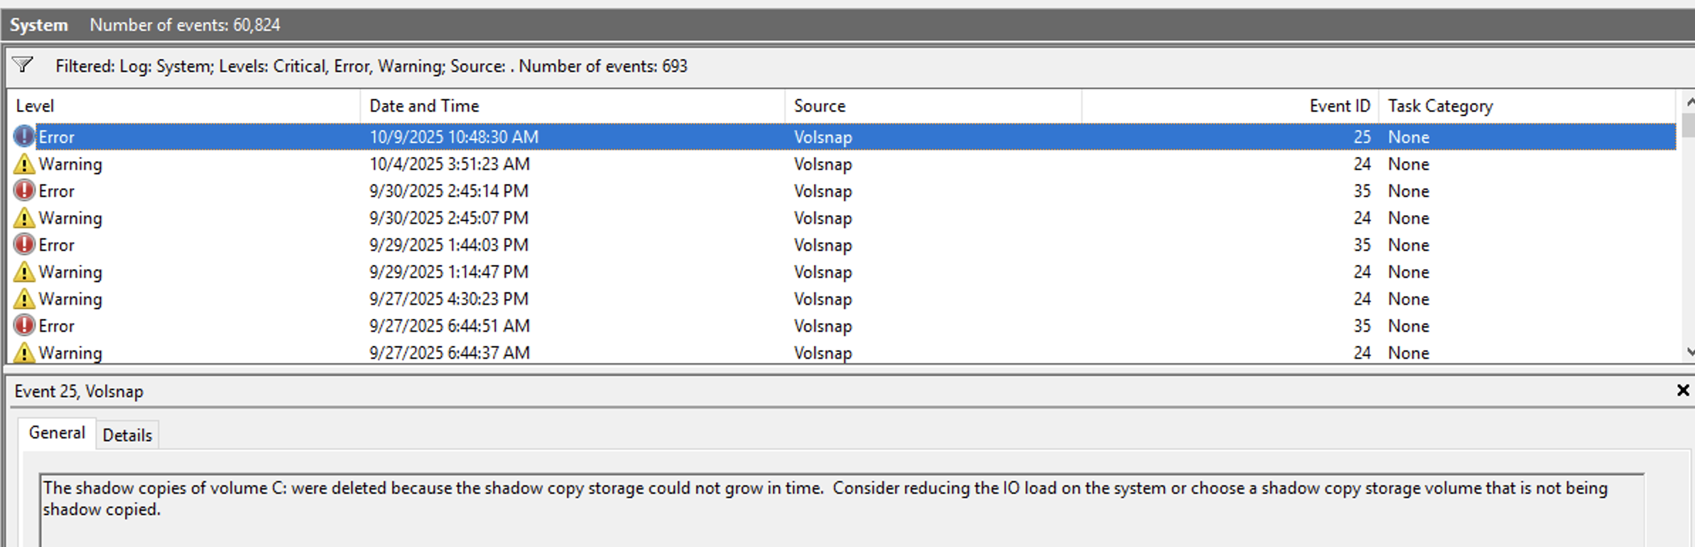Screen dimensions: 1695x547
Task: Sort by Task Category column header
Action: tap(1527, 106)
